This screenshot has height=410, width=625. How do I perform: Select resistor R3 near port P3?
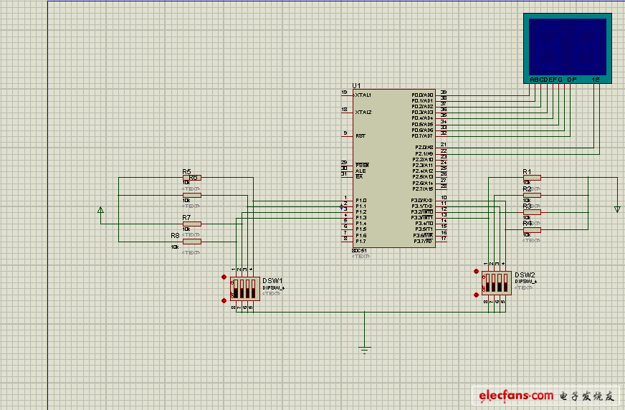(532, 212)
